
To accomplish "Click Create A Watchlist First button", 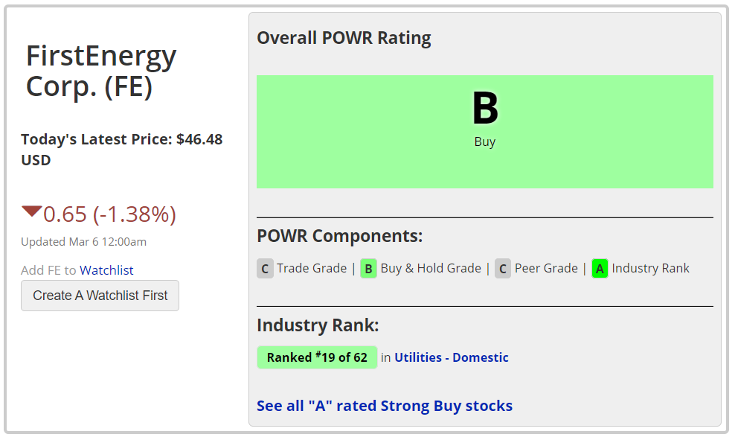I will coord(100,296).
